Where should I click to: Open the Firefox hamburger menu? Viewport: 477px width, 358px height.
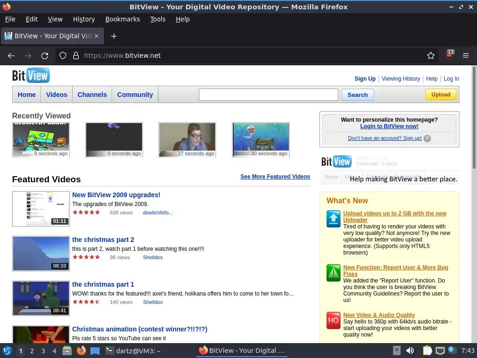click(x=465, y=55)
